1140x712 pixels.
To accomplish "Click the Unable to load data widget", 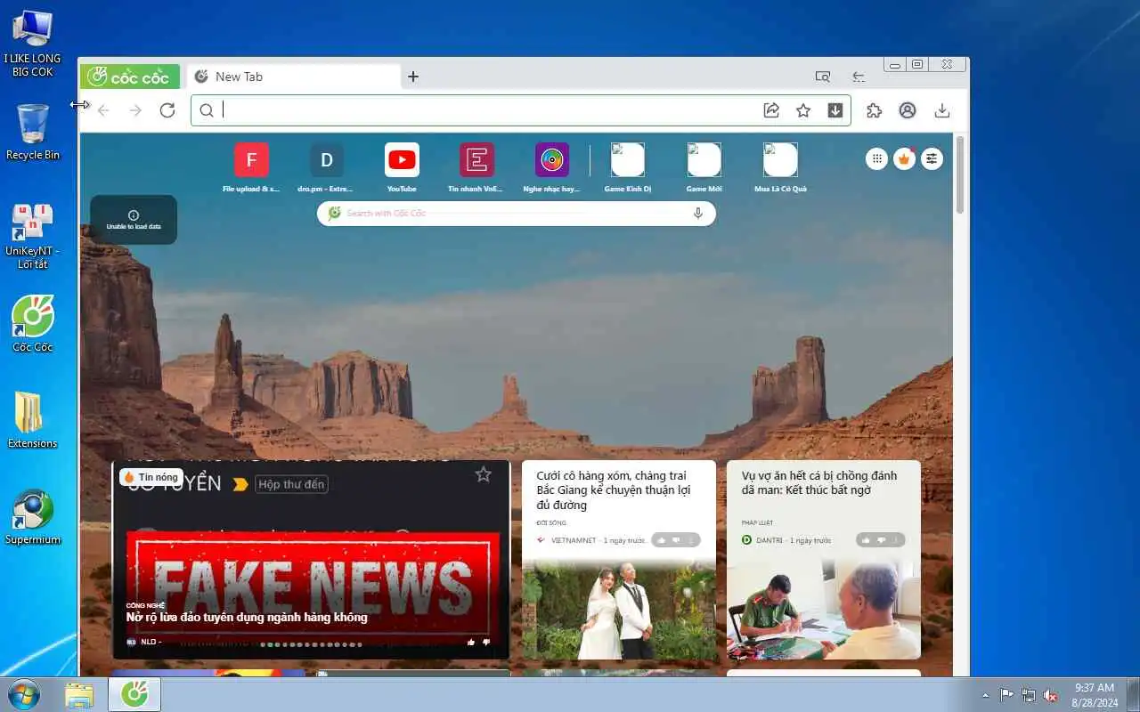I will coord(134,220).
